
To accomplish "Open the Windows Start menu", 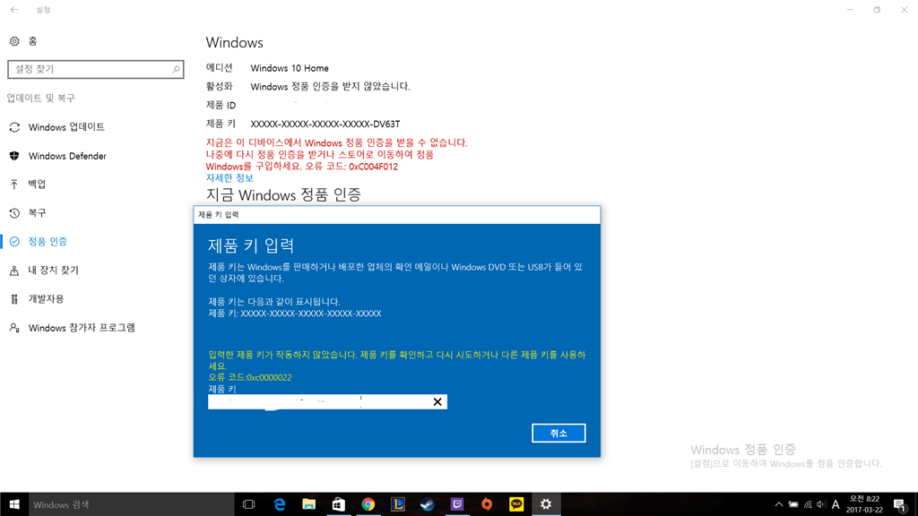I will coord(14,504).
